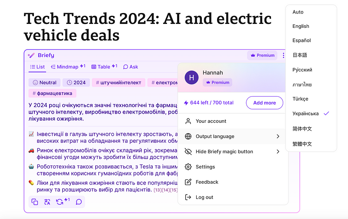Viewport: 348px width, 219px height.
Task: Click bullet text starting Інвестиції в галузь
Action: point(107,138)
